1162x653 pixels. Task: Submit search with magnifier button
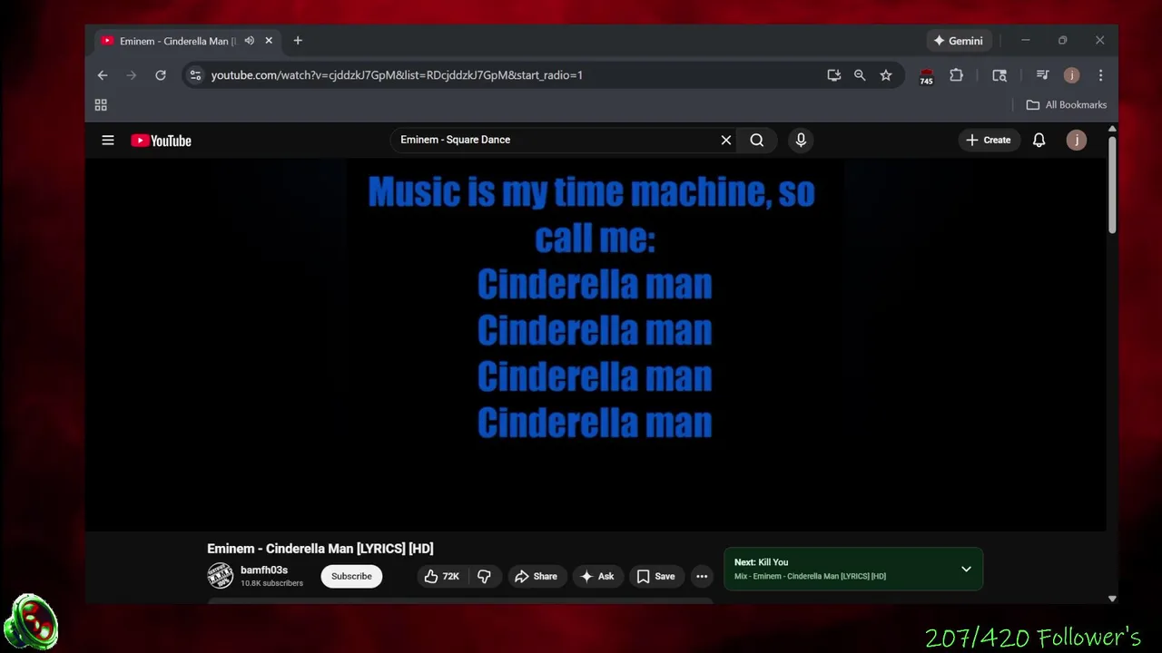click(757, 140)
